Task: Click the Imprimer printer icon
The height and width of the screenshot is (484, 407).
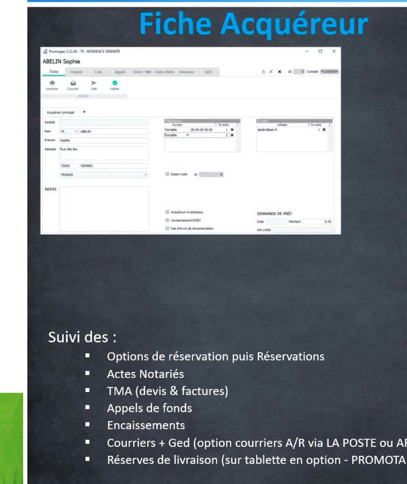Action: coord(52,83)
